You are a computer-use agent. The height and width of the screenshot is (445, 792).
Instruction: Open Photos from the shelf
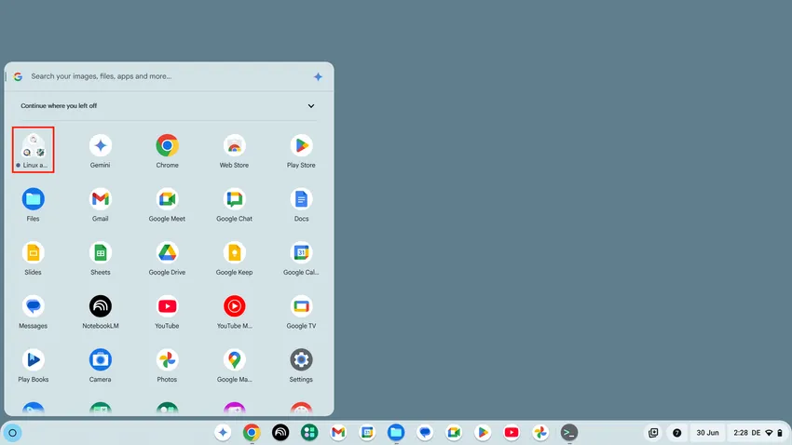coord(539,432)
